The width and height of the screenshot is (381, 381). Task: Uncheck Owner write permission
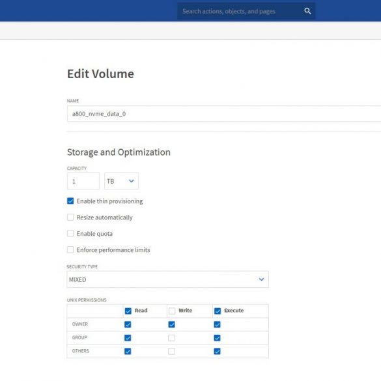[x=171, y=324]
